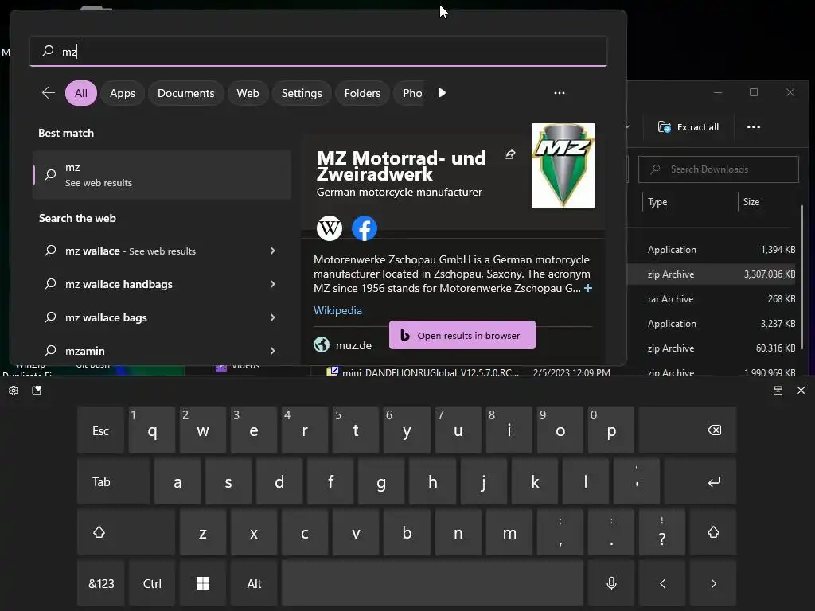
Task: Select mz wallace handbags suggestion
Action: (x=119, y=284)
